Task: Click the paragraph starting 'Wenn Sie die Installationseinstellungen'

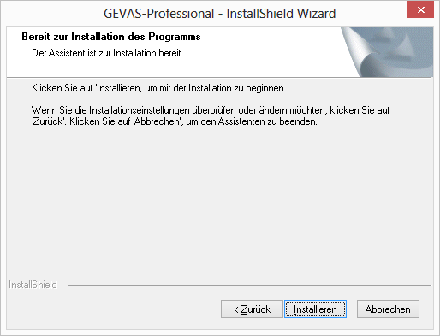Action: pyautogui.click(x=211, y=115)
